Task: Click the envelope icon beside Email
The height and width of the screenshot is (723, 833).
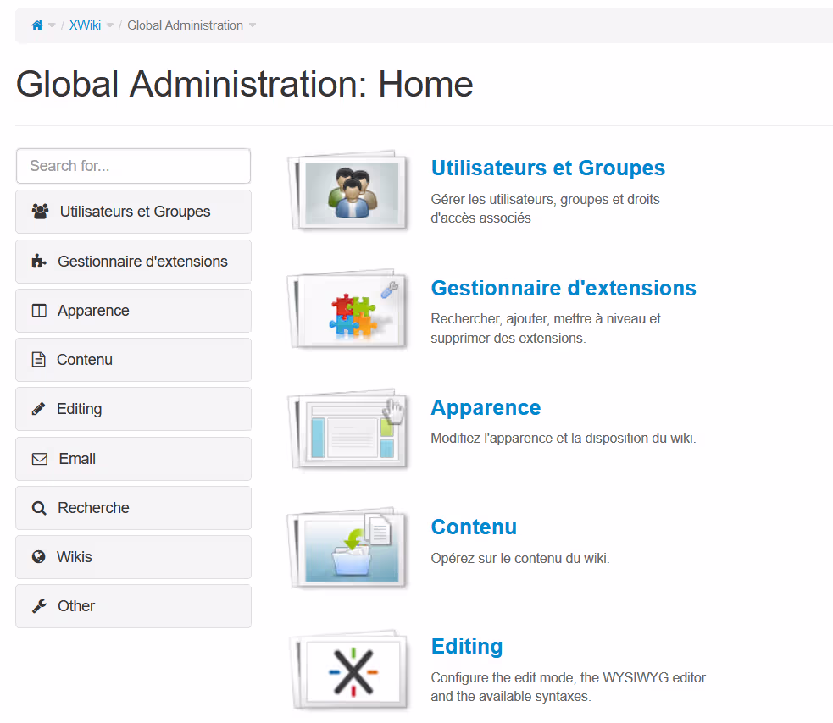Action: 39,459
